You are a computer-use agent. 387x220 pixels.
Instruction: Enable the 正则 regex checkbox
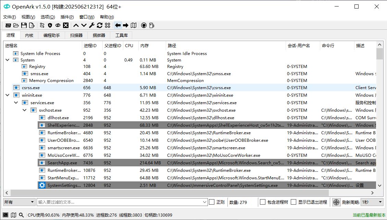click(x=212, y=202)
